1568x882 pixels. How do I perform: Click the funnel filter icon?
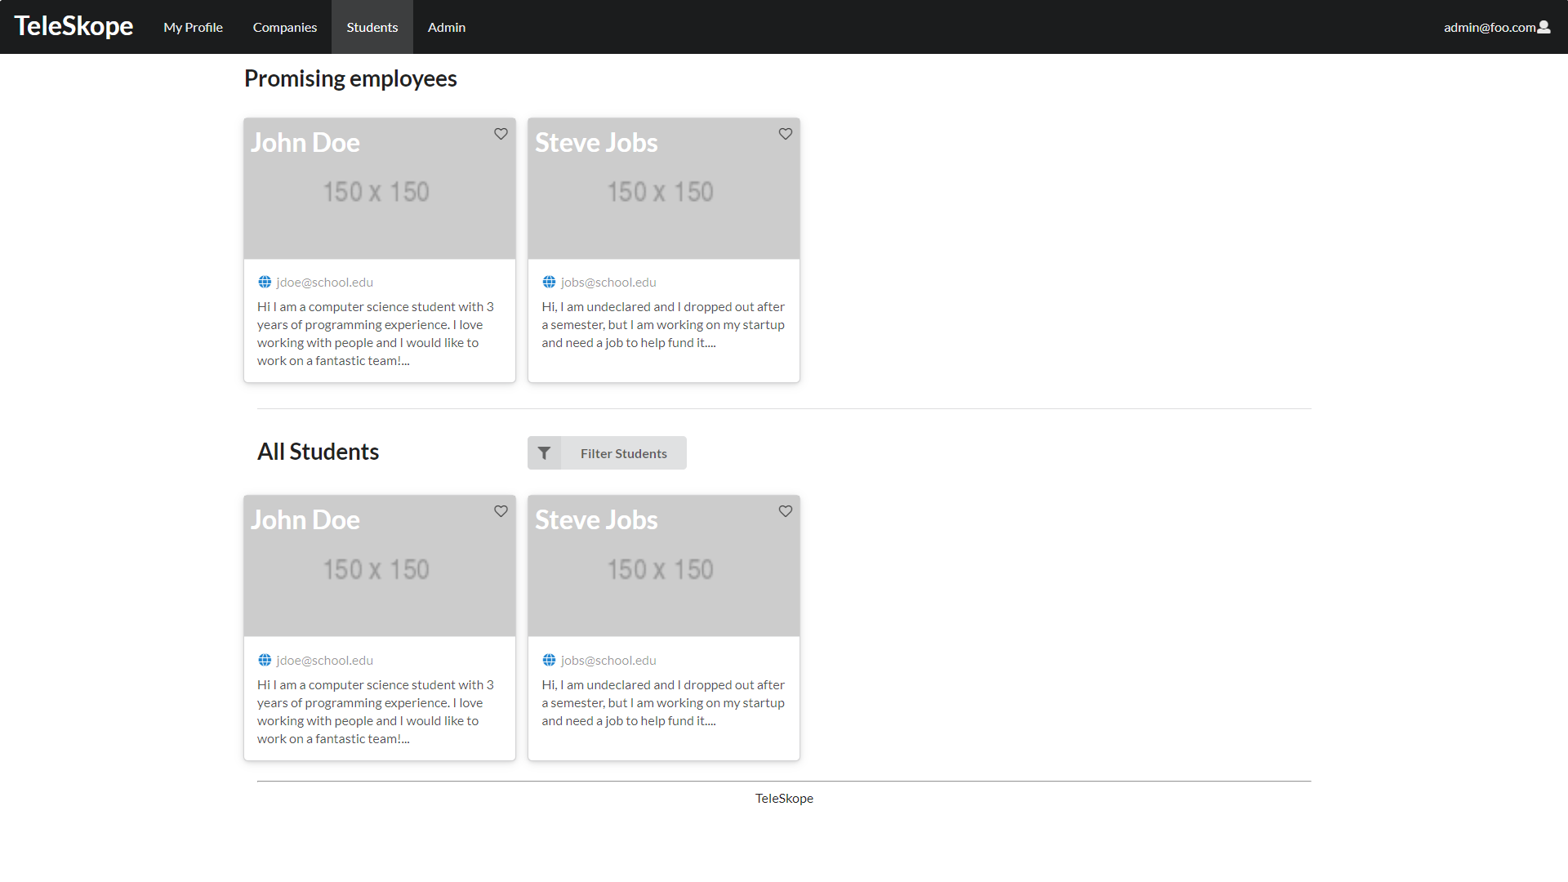pos(544,453)
